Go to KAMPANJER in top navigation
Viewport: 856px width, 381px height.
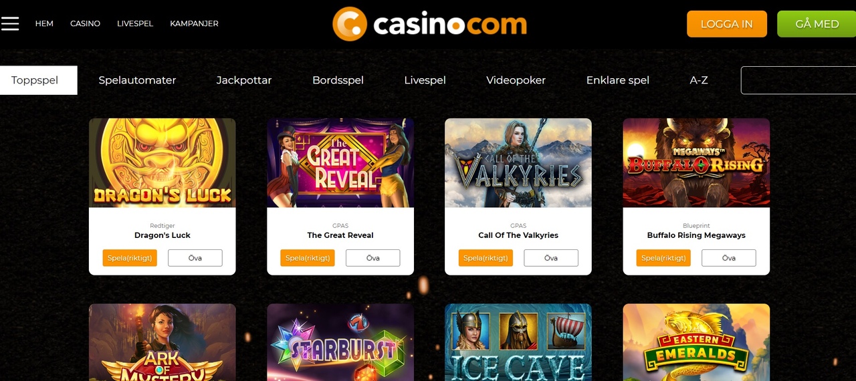click(x=194, y=23)
